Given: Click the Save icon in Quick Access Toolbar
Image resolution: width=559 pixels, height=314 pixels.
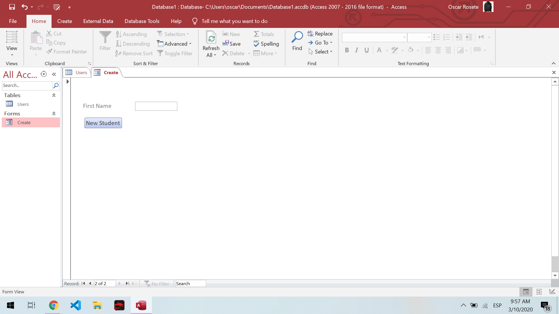Looking at the screenshot, I should pos(12,7).
